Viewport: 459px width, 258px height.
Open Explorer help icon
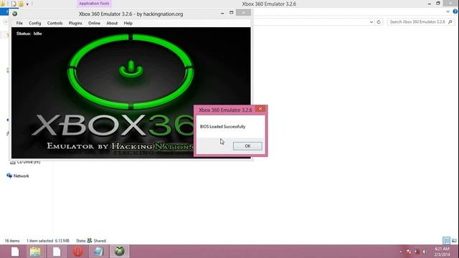(455, 11)
